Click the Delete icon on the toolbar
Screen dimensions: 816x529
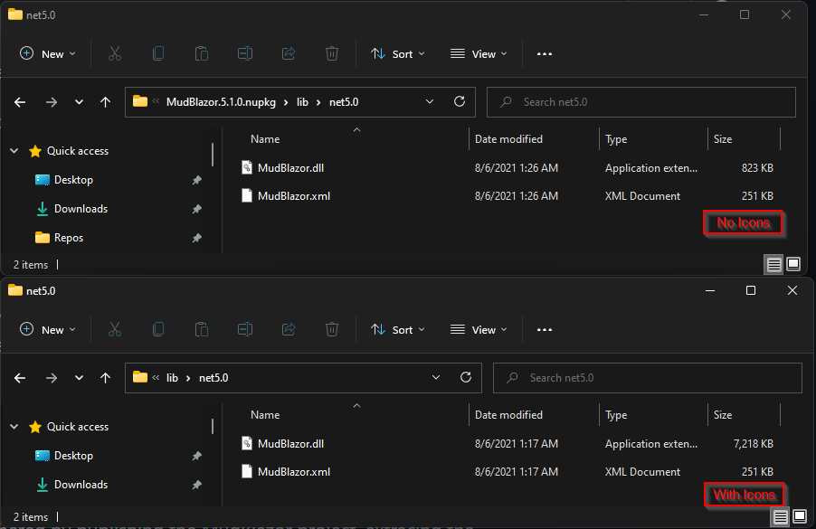[x=331, y=53]
